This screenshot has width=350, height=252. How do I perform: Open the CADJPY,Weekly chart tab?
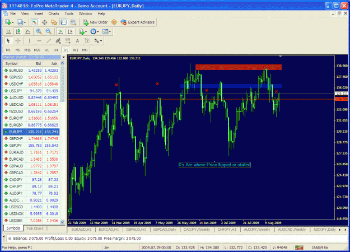(x=197, y=229)
